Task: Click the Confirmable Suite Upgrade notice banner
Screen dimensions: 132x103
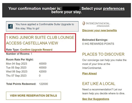Action: click(x=42, y=26)
